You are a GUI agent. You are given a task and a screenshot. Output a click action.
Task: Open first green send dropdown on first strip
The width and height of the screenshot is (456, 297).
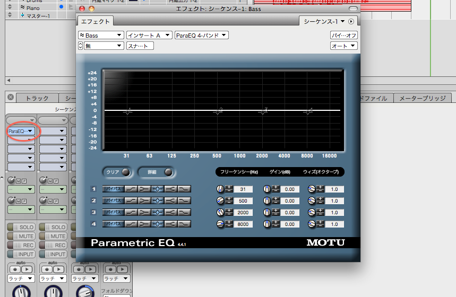(x=21, y=189)
